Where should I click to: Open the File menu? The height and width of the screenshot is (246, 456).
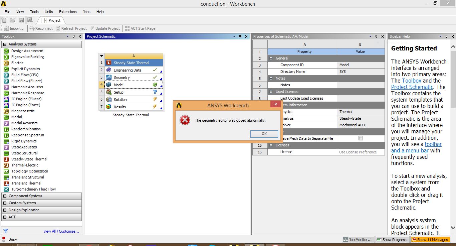7,12
